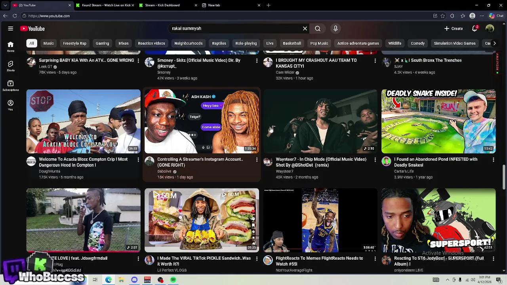Open Discord from the taskbar

[134, 280]
